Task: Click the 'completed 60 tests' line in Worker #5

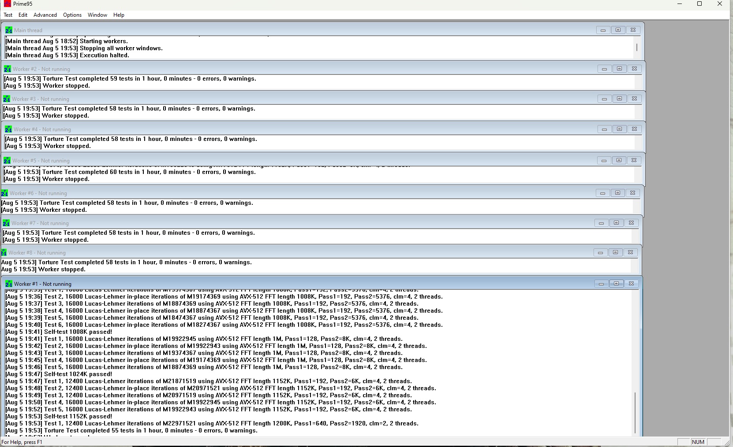Action: tap(130, 172)
